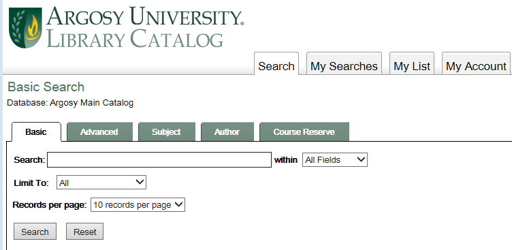Expand the All Fields dropdown

click(335, 160)
